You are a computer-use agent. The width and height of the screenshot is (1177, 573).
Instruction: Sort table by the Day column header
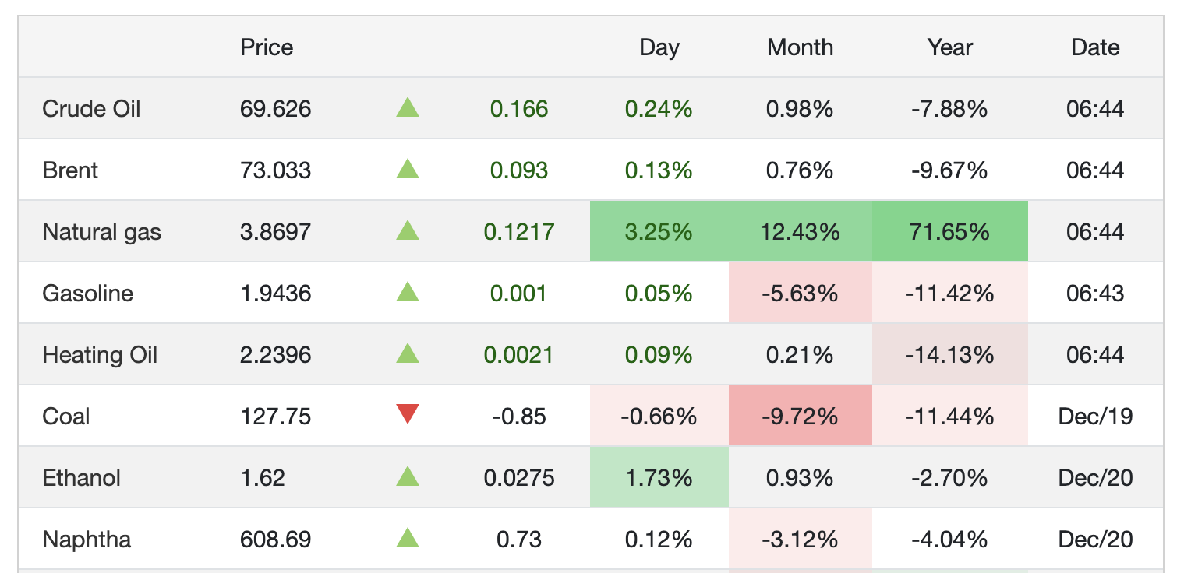(659, 47)
